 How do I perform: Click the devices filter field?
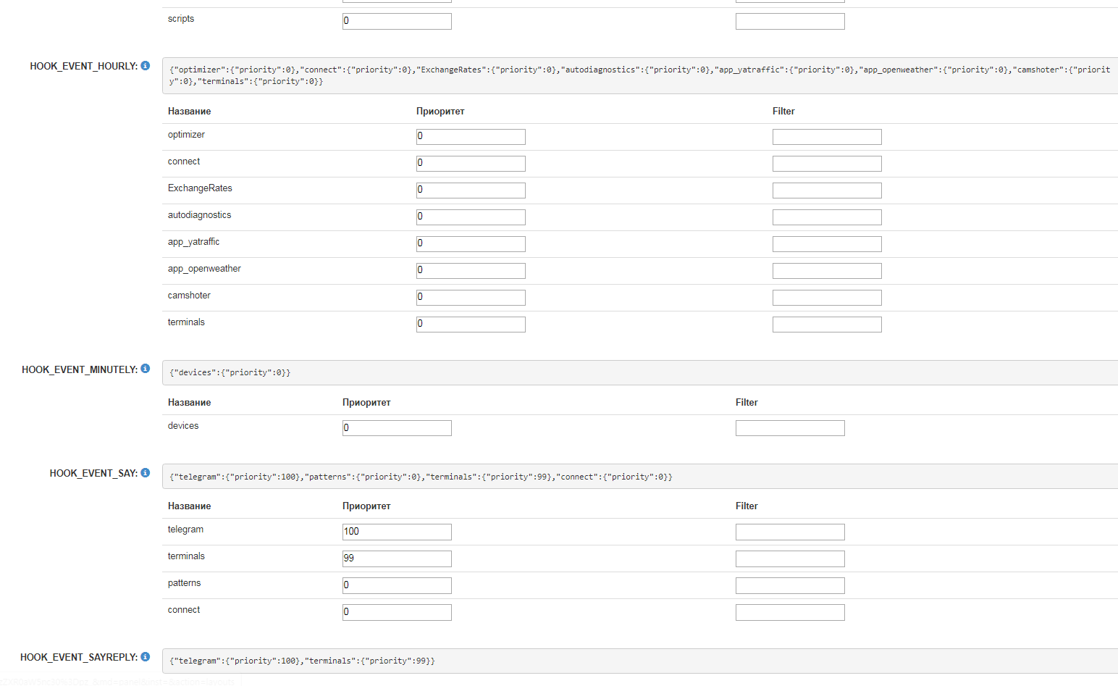tap(789, 428)
